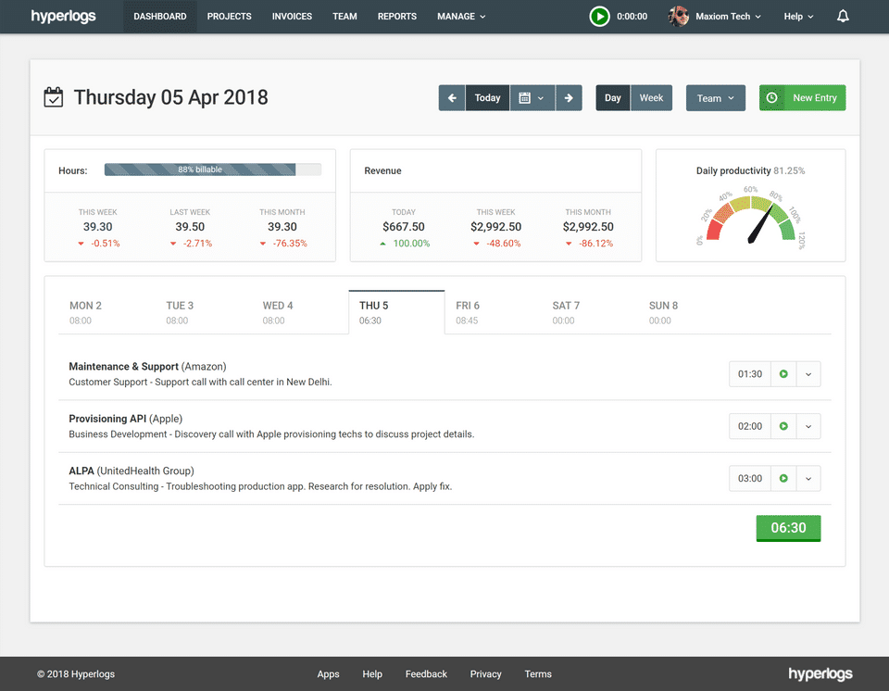The height and width of the screenshot is (691, 889).
Task: Click the 88% billable hours progress bar
Action: 213,170
